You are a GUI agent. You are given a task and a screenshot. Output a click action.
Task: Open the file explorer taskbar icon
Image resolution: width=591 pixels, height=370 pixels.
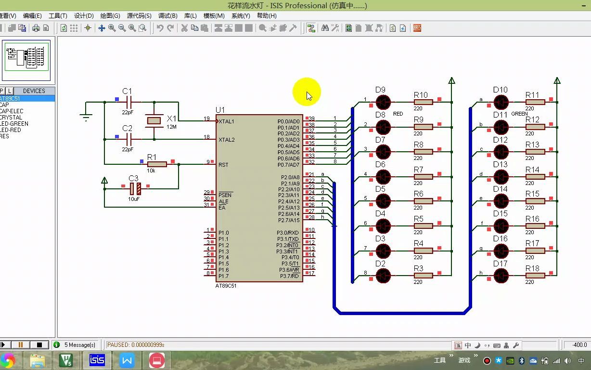click(37, 360)
